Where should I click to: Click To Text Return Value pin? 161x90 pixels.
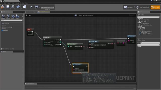(82, 46)
